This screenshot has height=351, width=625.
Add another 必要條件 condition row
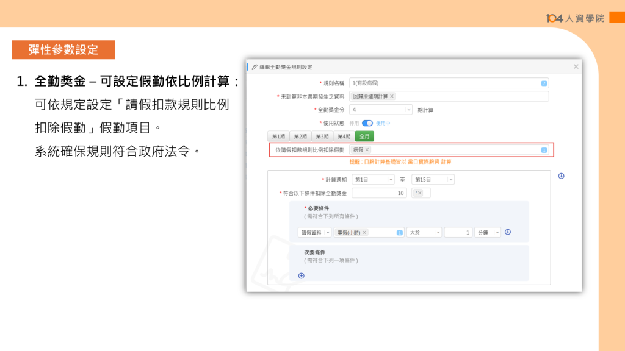click(x=507, y=232)
